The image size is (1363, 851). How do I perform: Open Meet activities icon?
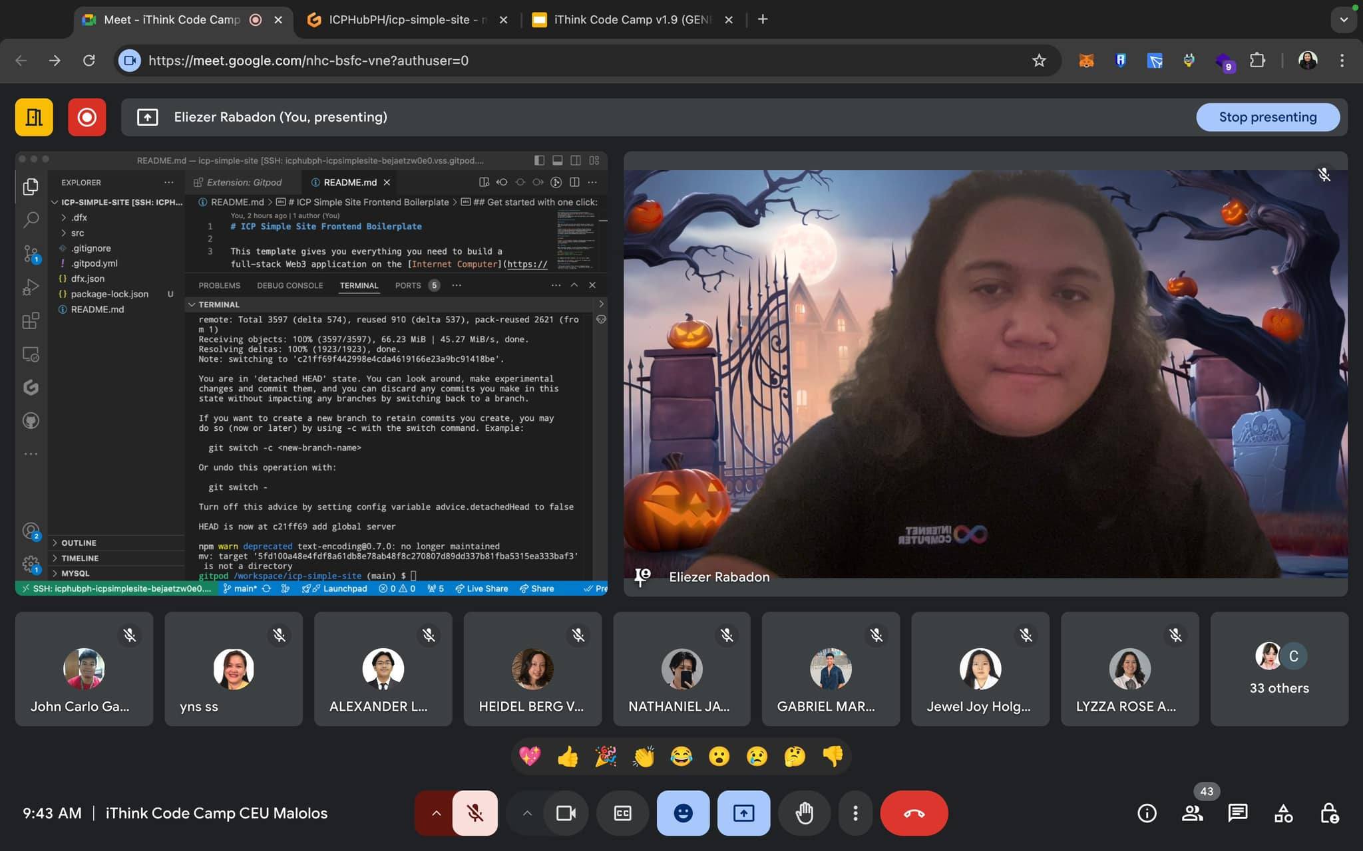point(1283,813)
